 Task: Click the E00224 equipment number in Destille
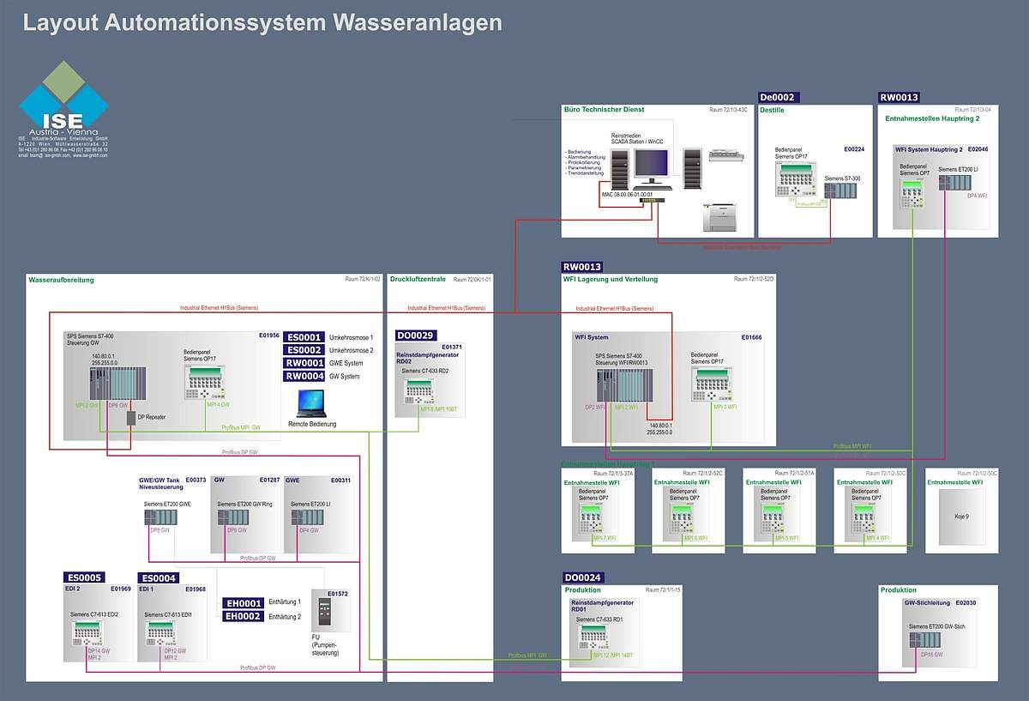pyautogui.click(x=854, y=149)
